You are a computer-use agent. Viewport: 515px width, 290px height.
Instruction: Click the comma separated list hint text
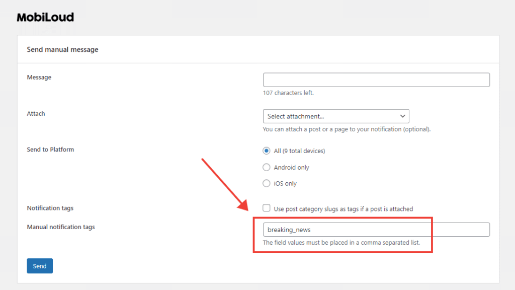click(x=341, y=243)
